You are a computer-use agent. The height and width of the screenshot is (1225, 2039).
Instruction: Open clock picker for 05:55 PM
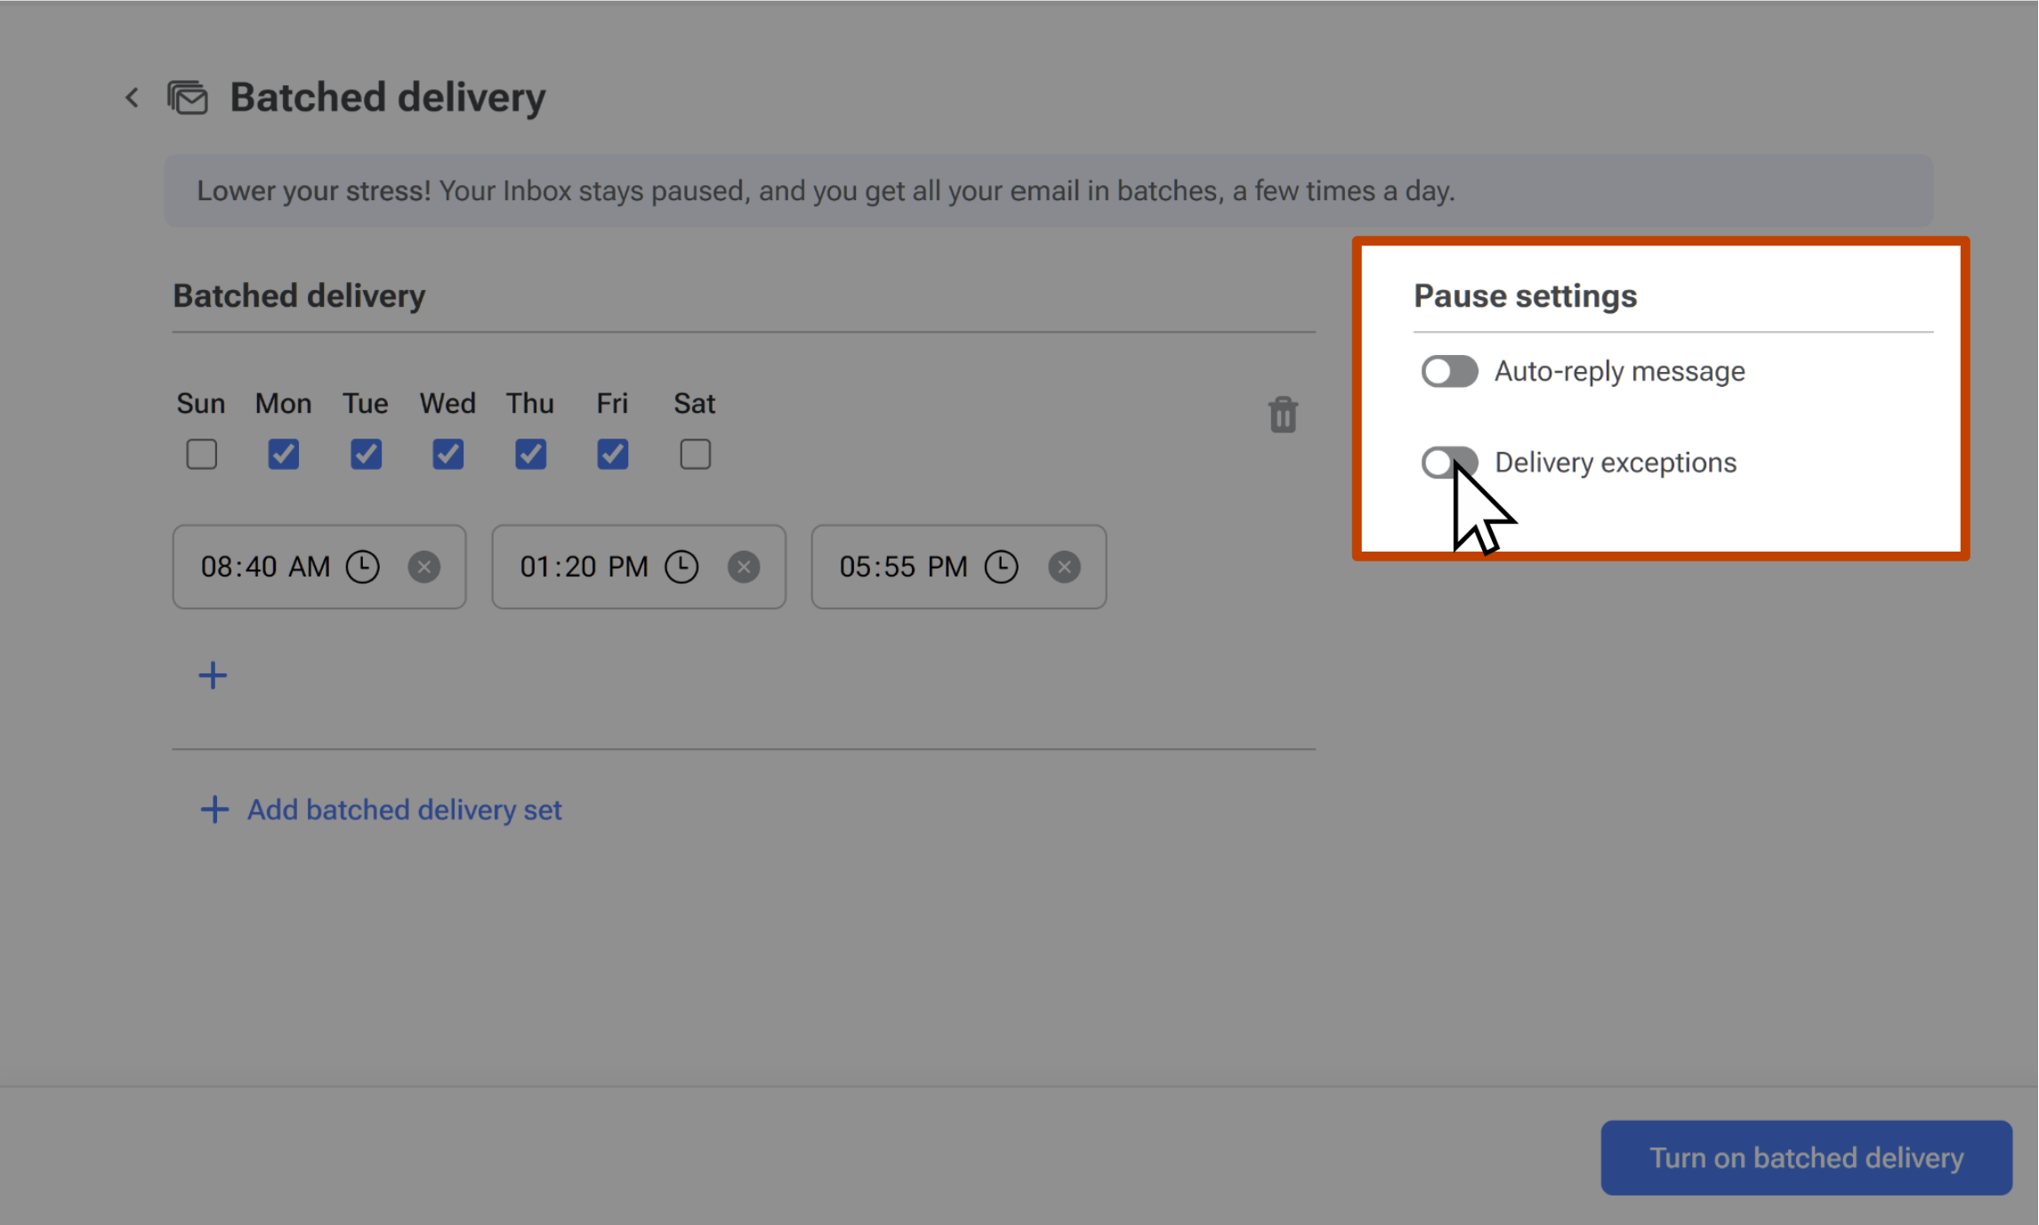(1002, 567)
